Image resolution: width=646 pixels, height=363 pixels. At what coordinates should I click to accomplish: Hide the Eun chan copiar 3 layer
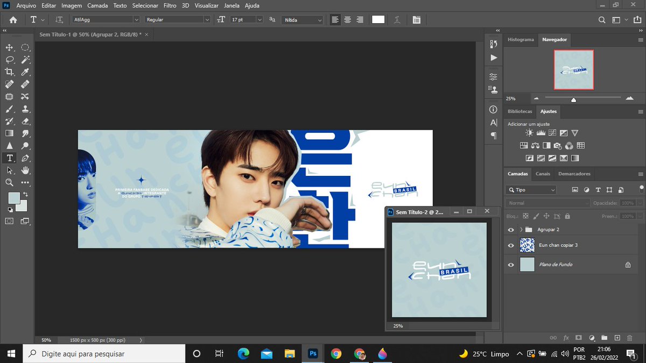coord(511,245)
